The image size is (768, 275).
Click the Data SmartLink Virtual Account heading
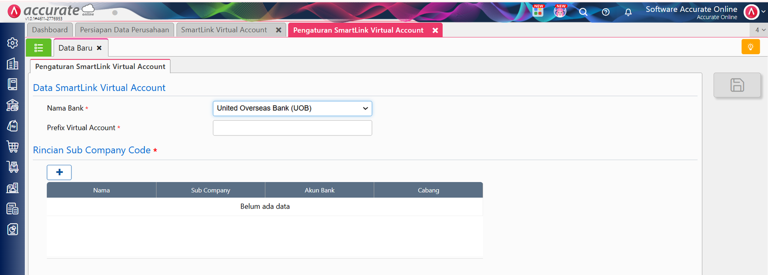[99, 88]
